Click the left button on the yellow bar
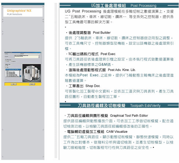179x163 pixels. point(14,84)
